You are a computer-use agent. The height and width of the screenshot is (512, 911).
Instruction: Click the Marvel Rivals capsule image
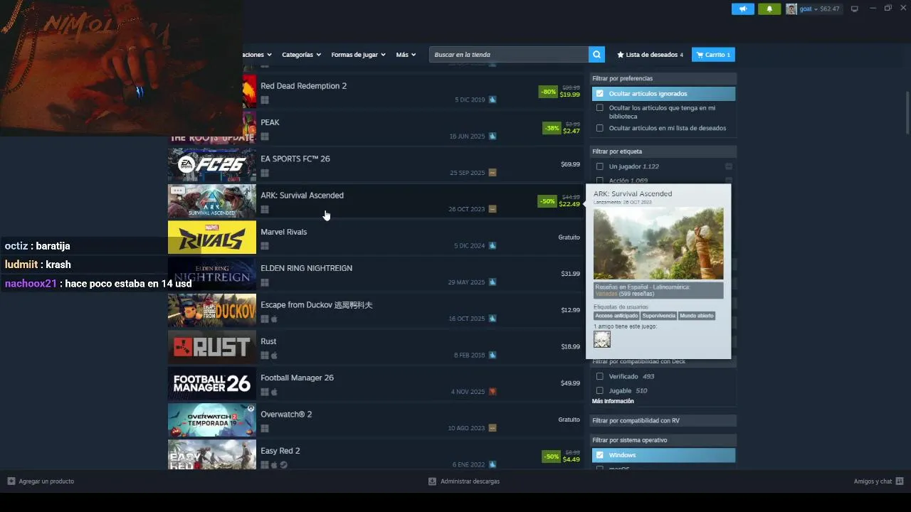pos(211,238)
